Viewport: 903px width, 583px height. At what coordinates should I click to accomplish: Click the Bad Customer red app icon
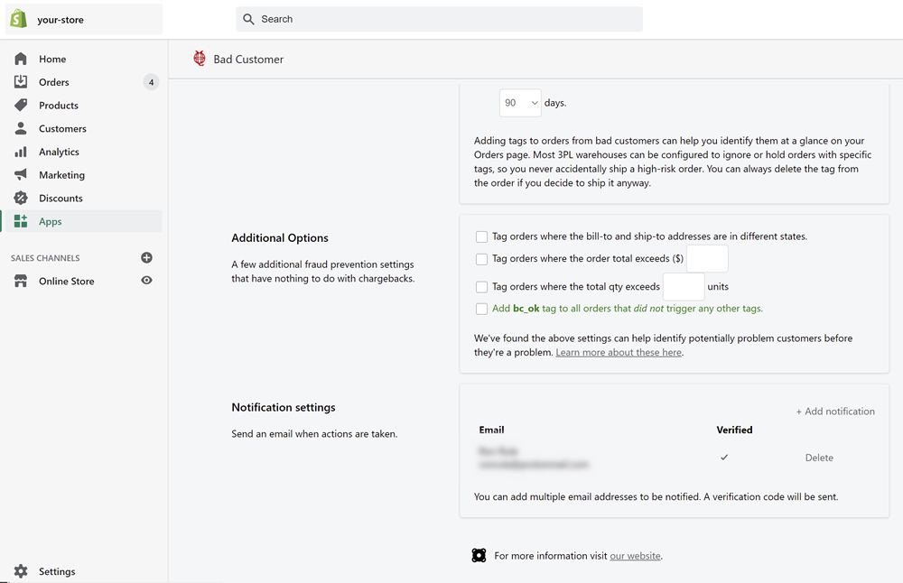[200, 58]
